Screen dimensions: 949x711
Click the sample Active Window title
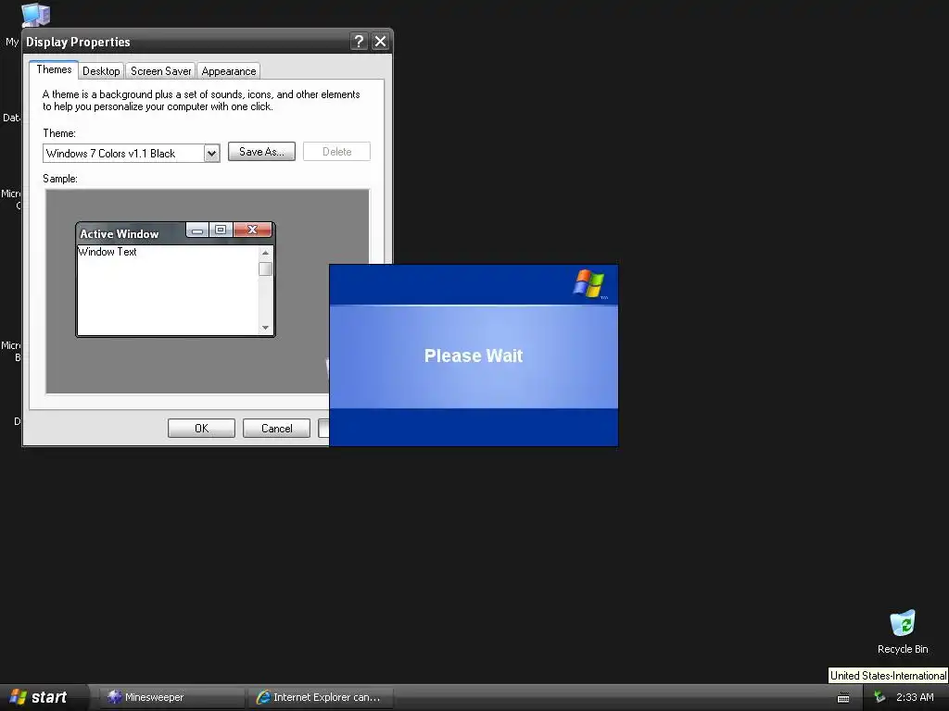click(120, 234)
